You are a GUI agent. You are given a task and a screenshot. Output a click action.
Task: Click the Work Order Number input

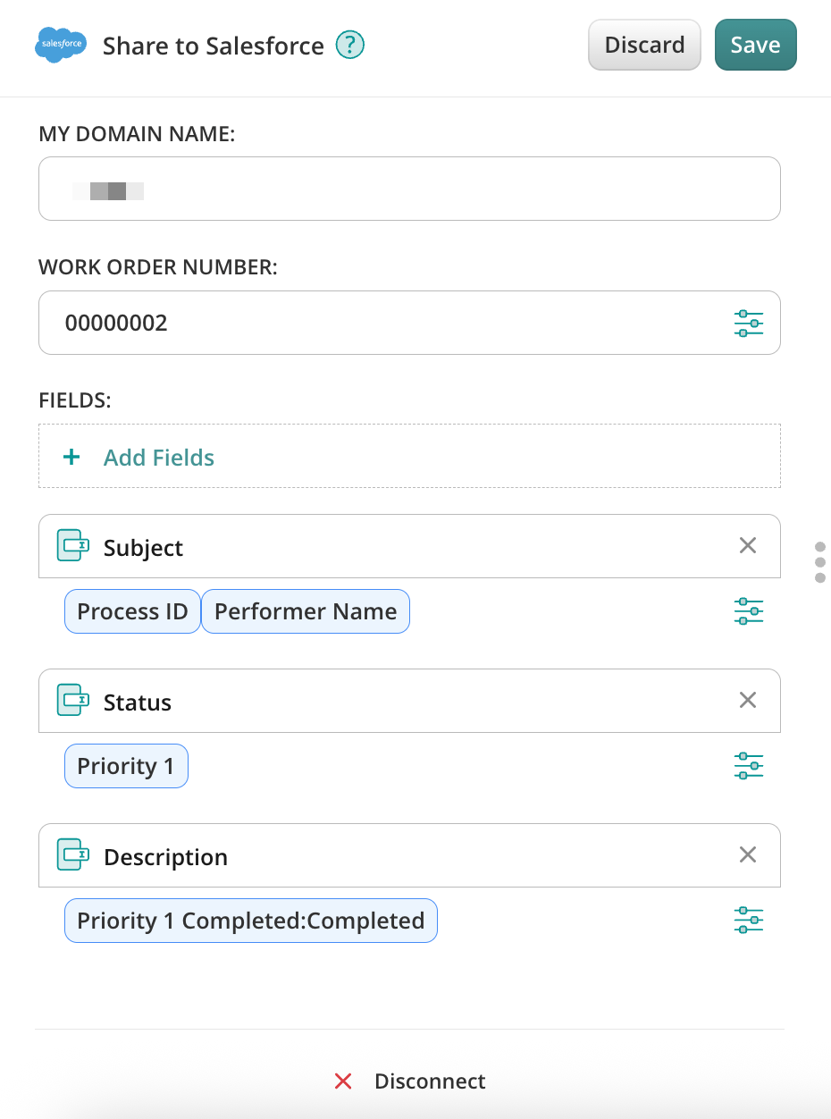(x=384, y=323)
